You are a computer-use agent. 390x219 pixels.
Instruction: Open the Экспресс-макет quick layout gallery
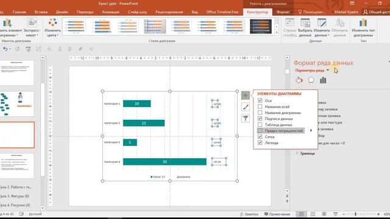click(x=32, y=27)
